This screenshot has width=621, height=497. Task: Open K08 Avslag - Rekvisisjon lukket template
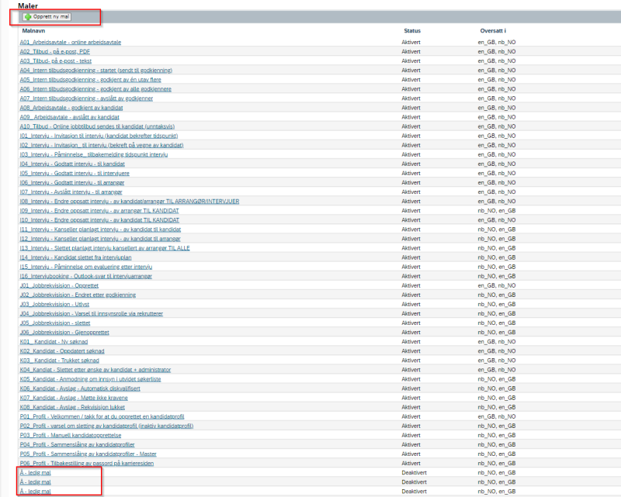[72, 408]
